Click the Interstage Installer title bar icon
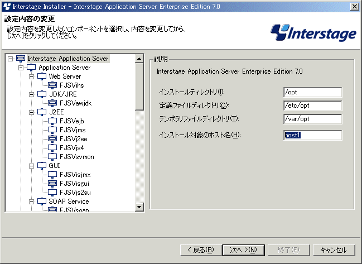Viewport: 362px width, 264px height. tap(7, 7)
